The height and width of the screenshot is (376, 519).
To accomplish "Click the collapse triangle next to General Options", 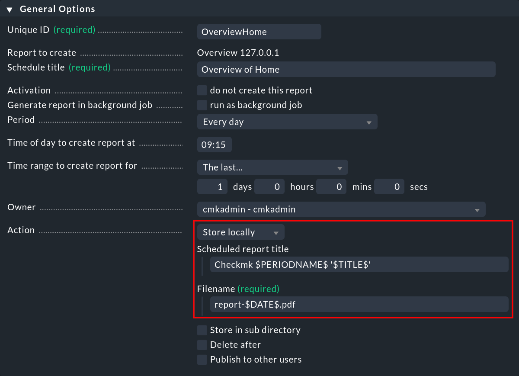I will click(x=10, y=9).
